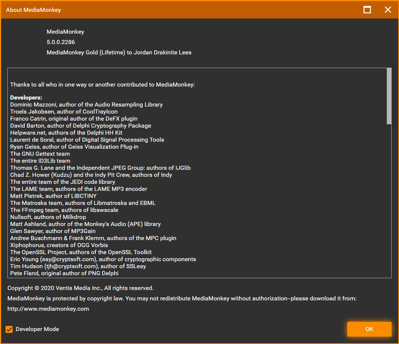
Task: Click the credits list scrollbar thumb
Action: coord(389,96)
